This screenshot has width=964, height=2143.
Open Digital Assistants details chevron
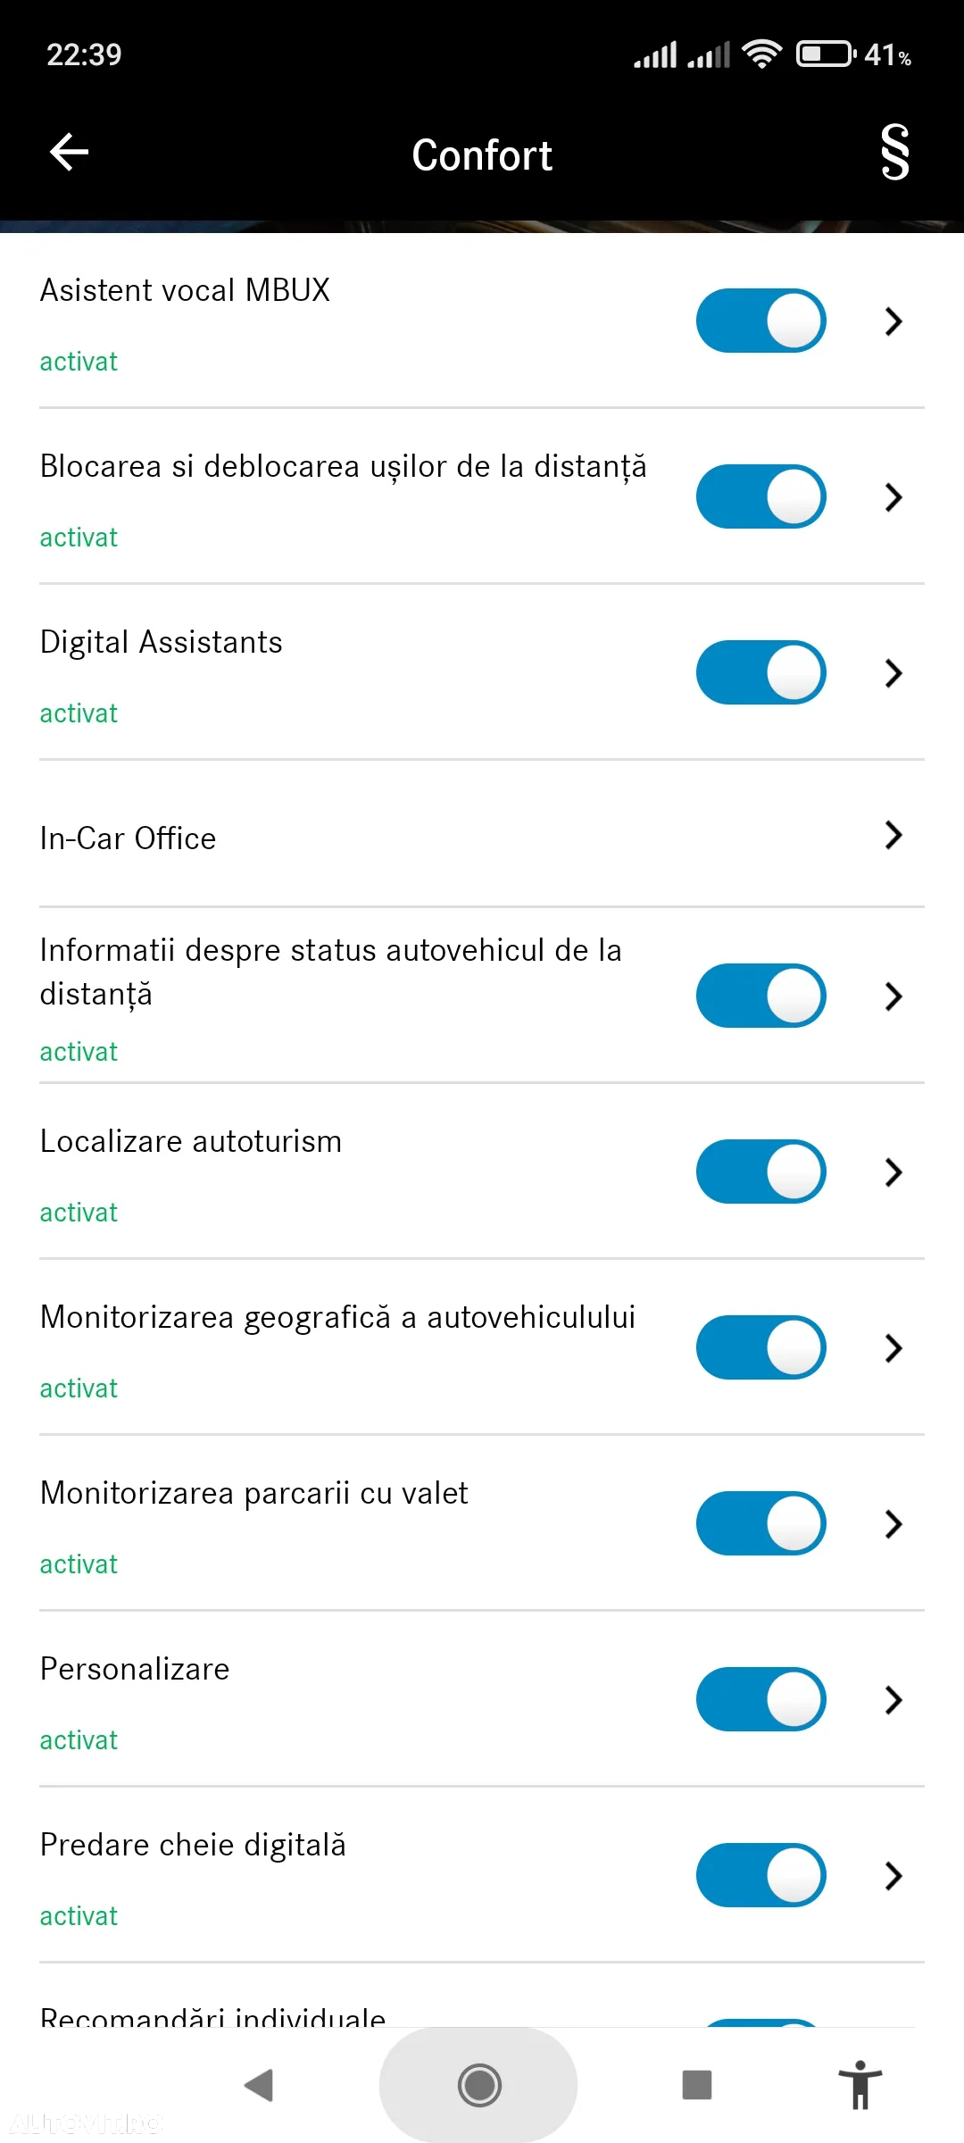(893, 672)
